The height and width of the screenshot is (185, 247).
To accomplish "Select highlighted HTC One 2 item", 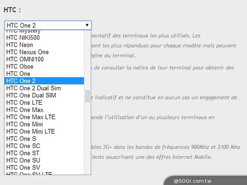I will click(x=21, y=81).
